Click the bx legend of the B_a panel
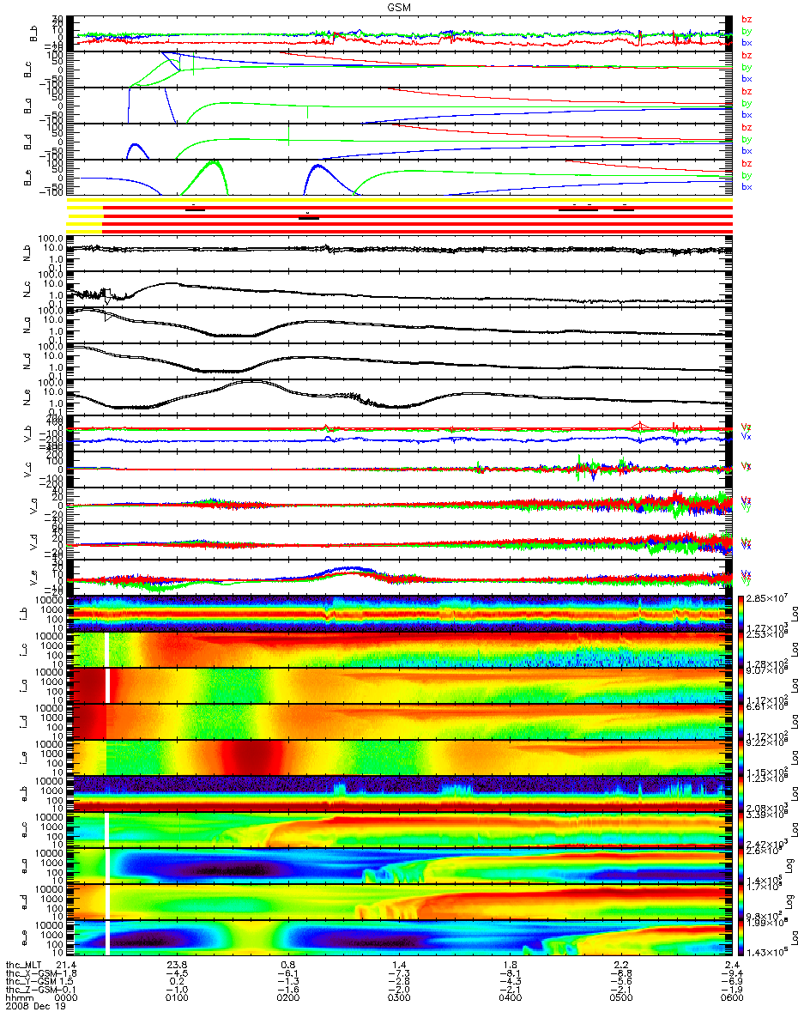 [747, 114]
